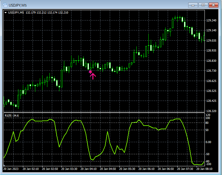Click price level 128.425 on the scale

(x=211, y=101)
